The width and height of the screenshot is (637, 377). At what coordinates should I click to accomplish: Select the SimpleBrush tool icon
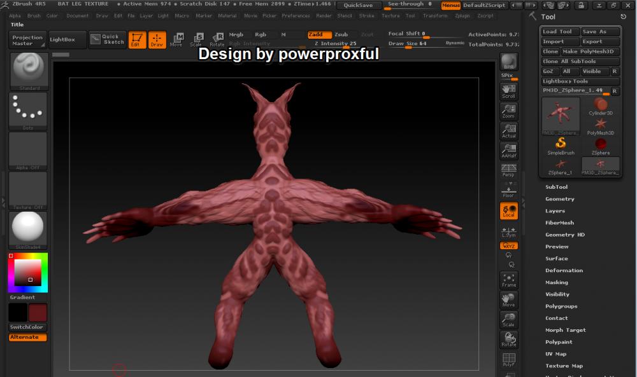561,146
